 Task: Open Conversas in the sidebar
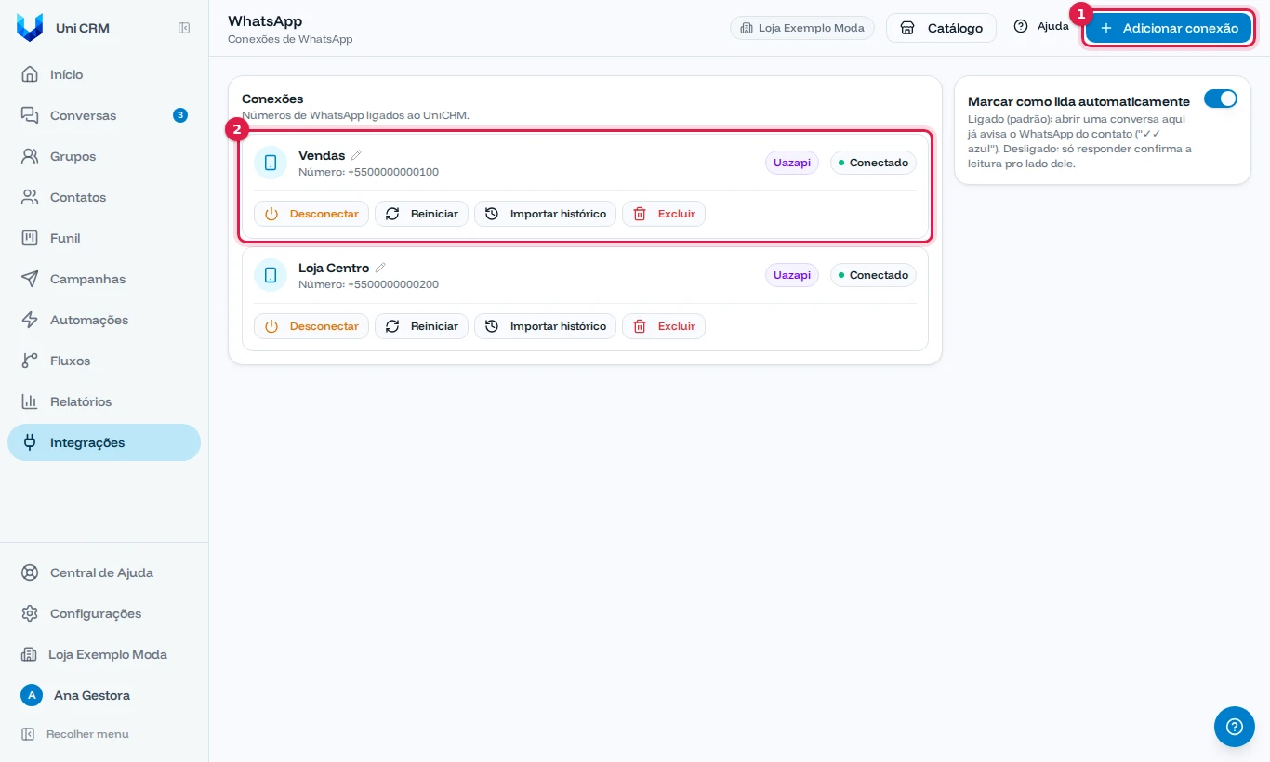(x=104, y=115)
